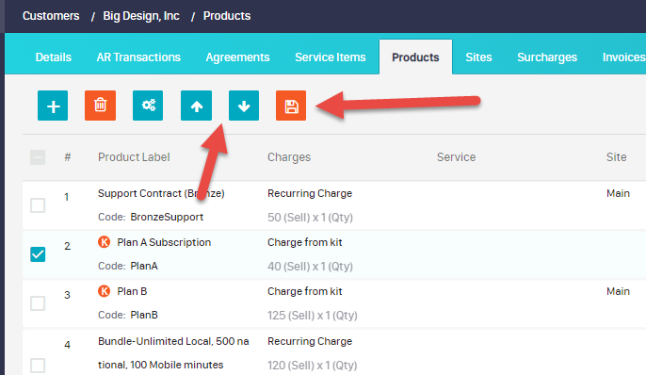Click the Plan A Subscription label
Viewport: 646px width, 375px height.
pos(164,242)
